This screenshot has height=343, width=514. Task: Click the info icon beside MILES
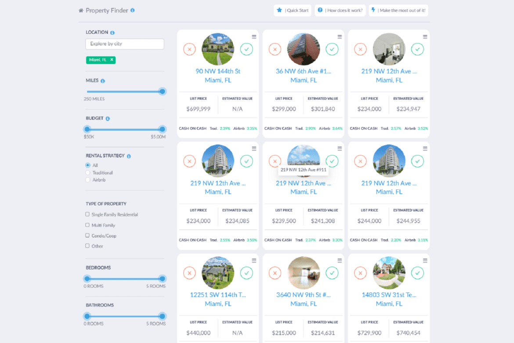[102, 80]
